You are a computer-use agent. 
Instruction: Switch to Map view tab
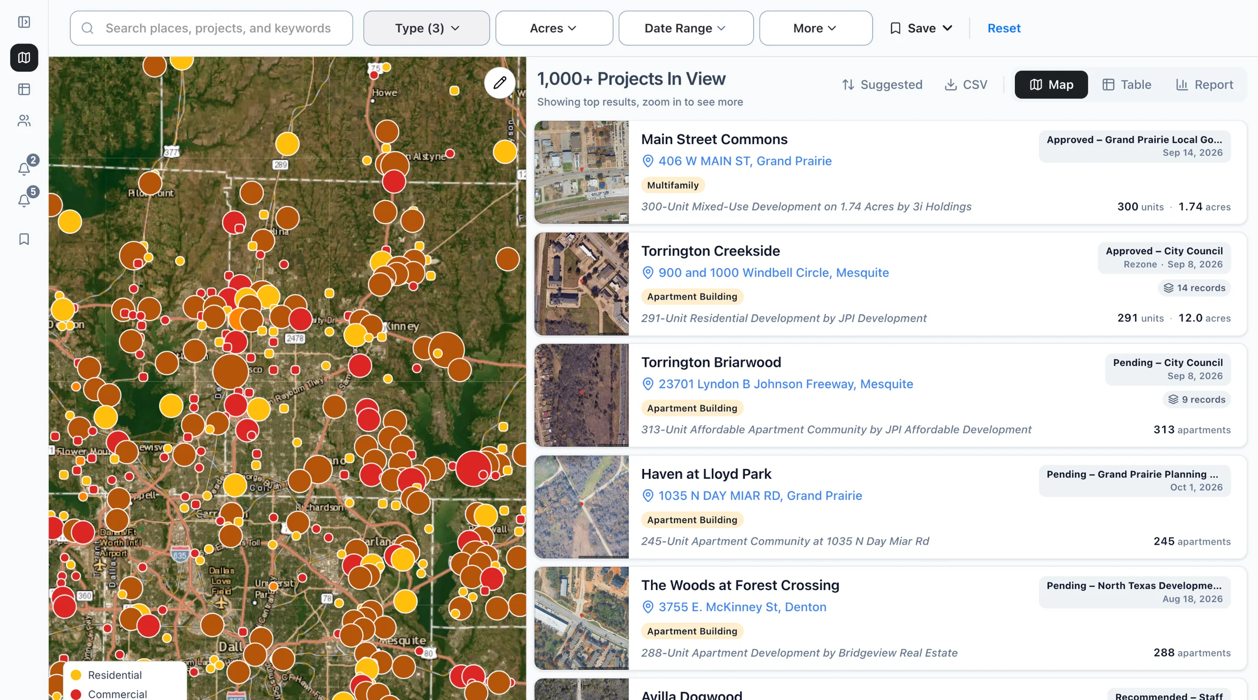pos(1051,85)
